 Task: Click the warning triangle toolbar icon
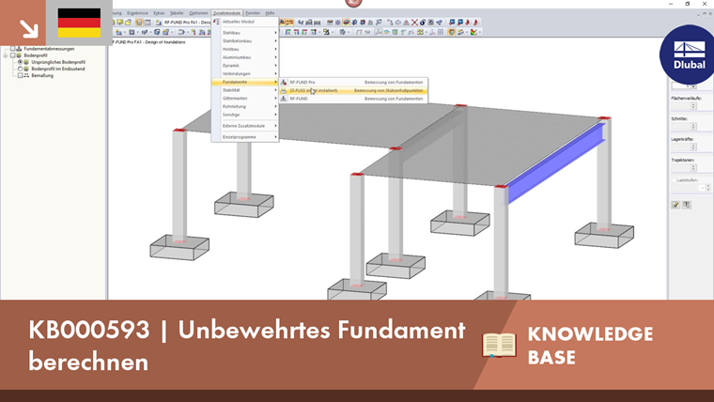406,22
